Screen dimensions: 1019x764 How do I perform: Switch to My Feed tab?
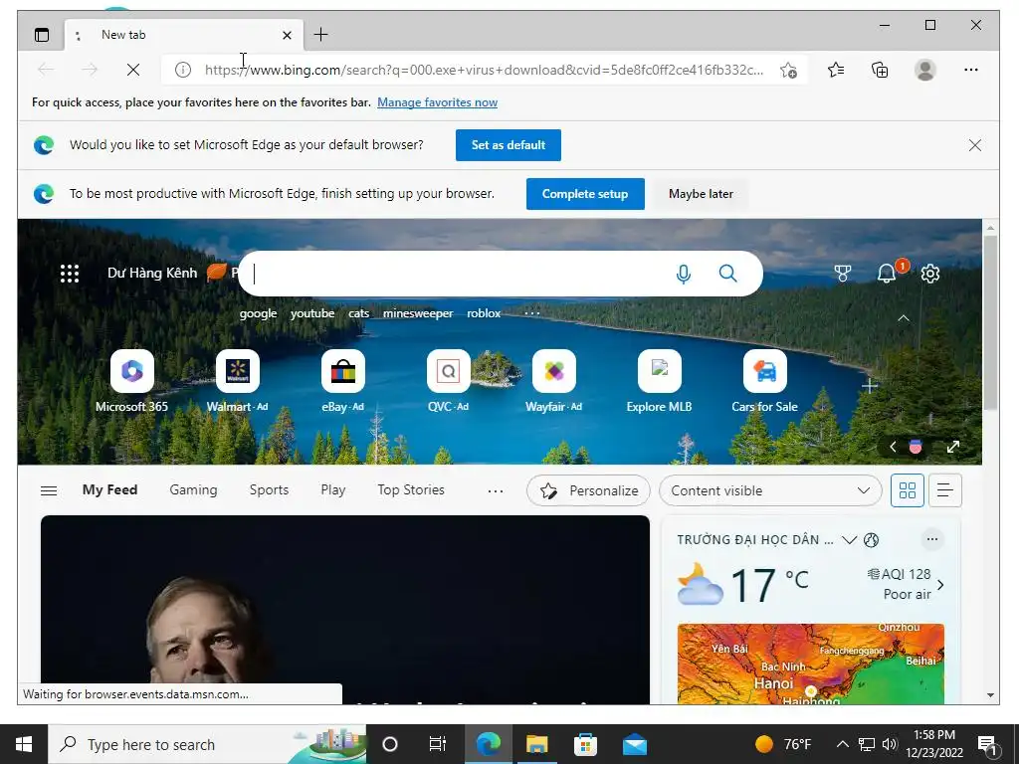pos(109,489)
